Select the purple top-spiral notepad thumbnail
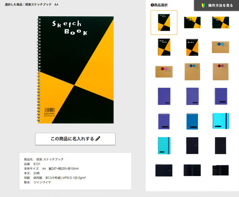Viewport: 239px width, 197px height. 164,121
